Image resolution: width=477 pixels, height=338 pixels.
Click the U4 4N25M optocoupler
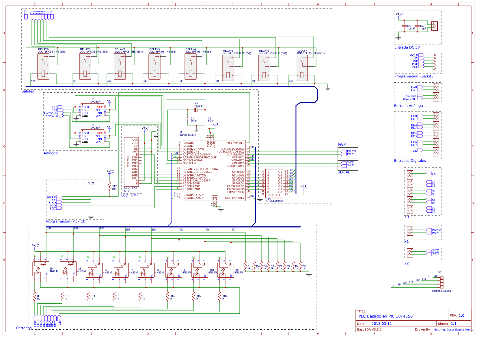[x=41, y=269]
